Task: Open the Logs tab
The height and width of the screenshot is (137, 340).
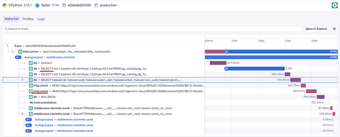Action: (x=41, y=19)
